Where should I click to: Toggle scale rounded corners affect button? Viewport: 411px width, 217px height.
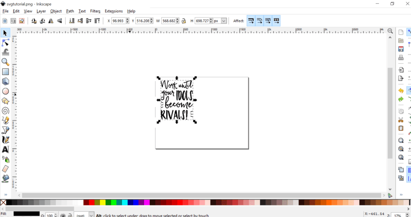point(259,21)
